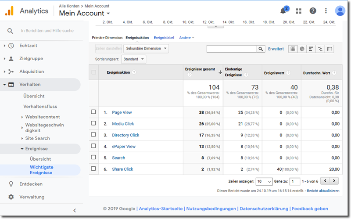
Task: Click the help icon beside Ereigniswert header
Action: pos(289,73)
